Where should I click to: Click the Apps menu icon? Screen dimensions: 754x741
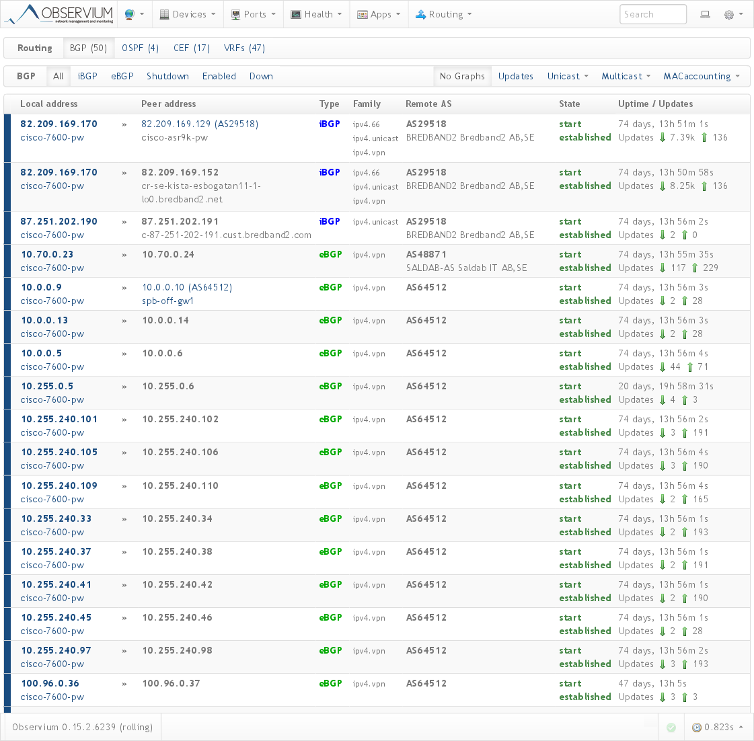pyautogui.click(x=362, y=14)
